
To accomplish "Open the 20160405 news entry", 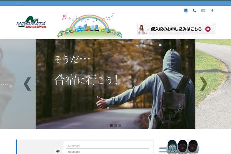I will [x=74, y=146].
